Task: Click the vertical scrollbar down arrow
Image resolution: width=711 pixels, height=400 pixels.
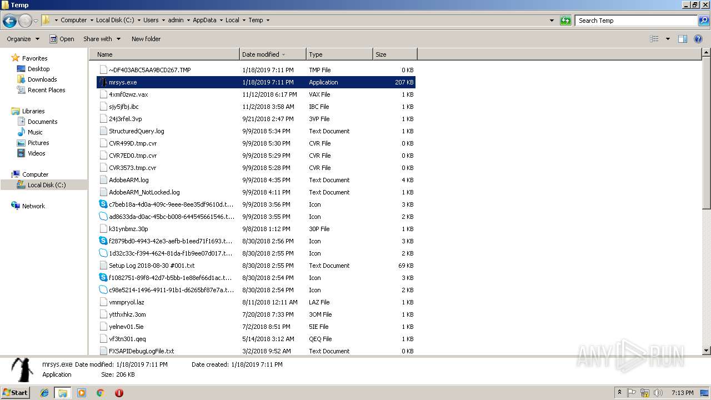Action: [x=706, y=351]
